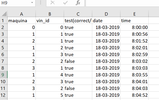Select the false cell in row 7

click(78, 61)
